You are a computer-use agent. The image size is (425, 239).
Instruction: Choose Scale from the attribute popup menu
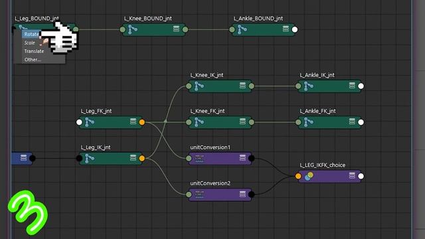pos(29,42)
